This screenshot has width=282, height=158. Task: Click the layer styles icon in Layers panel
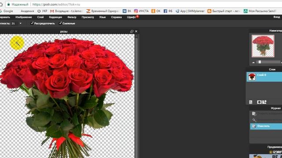click(264, 102)
